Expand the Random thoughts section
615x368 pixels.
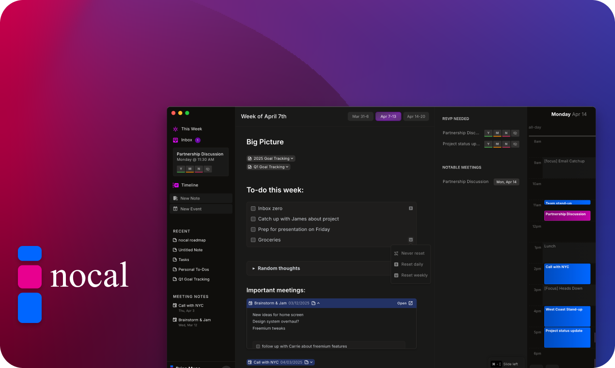[x=254, y=268]
